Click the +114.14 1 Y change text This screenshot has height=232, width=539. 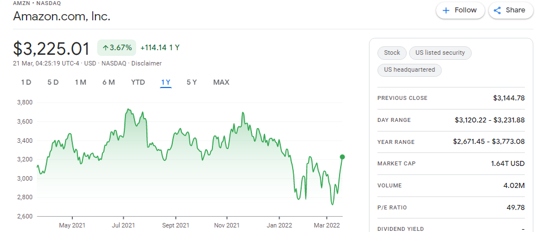pyautogui.click(x=160, y=48)
